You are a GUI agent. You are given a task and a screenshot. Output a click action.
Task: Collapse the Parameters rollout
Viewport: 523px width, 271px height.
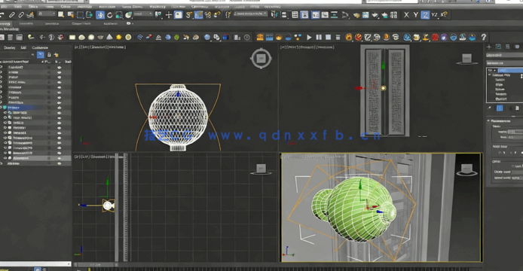click(488, 120)
